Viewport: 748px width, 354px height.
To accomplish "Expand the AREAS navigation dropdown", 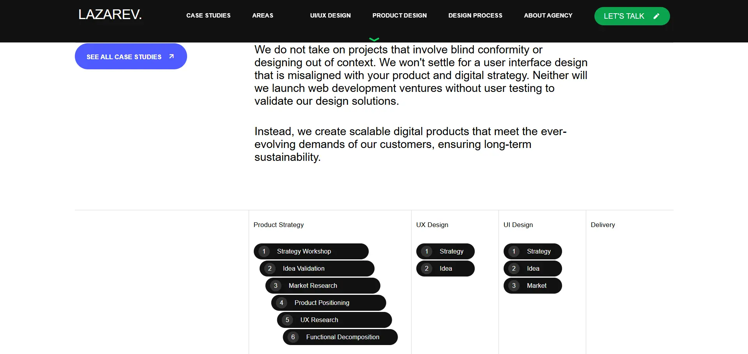I will pyautogui.click(x=262, y=16).
